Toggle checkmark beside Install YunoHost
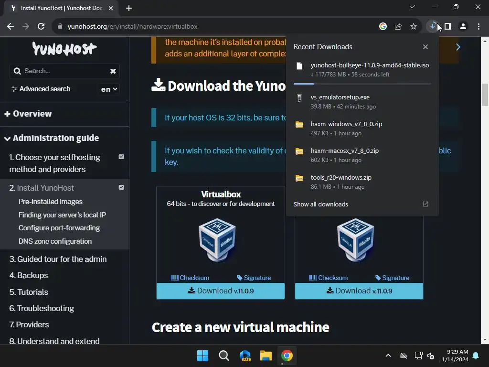The image size is (489, 367). click(x=121, y=187)
